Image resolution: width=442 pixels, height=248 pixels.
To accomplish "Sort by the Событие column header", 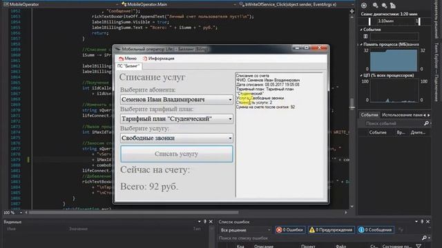I will pos(378,132).
